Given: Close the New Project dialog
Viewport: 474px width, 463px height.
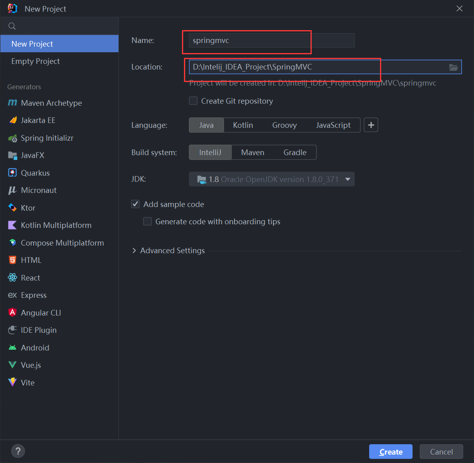Looking at the screenshot, I should tap(459, 8).
